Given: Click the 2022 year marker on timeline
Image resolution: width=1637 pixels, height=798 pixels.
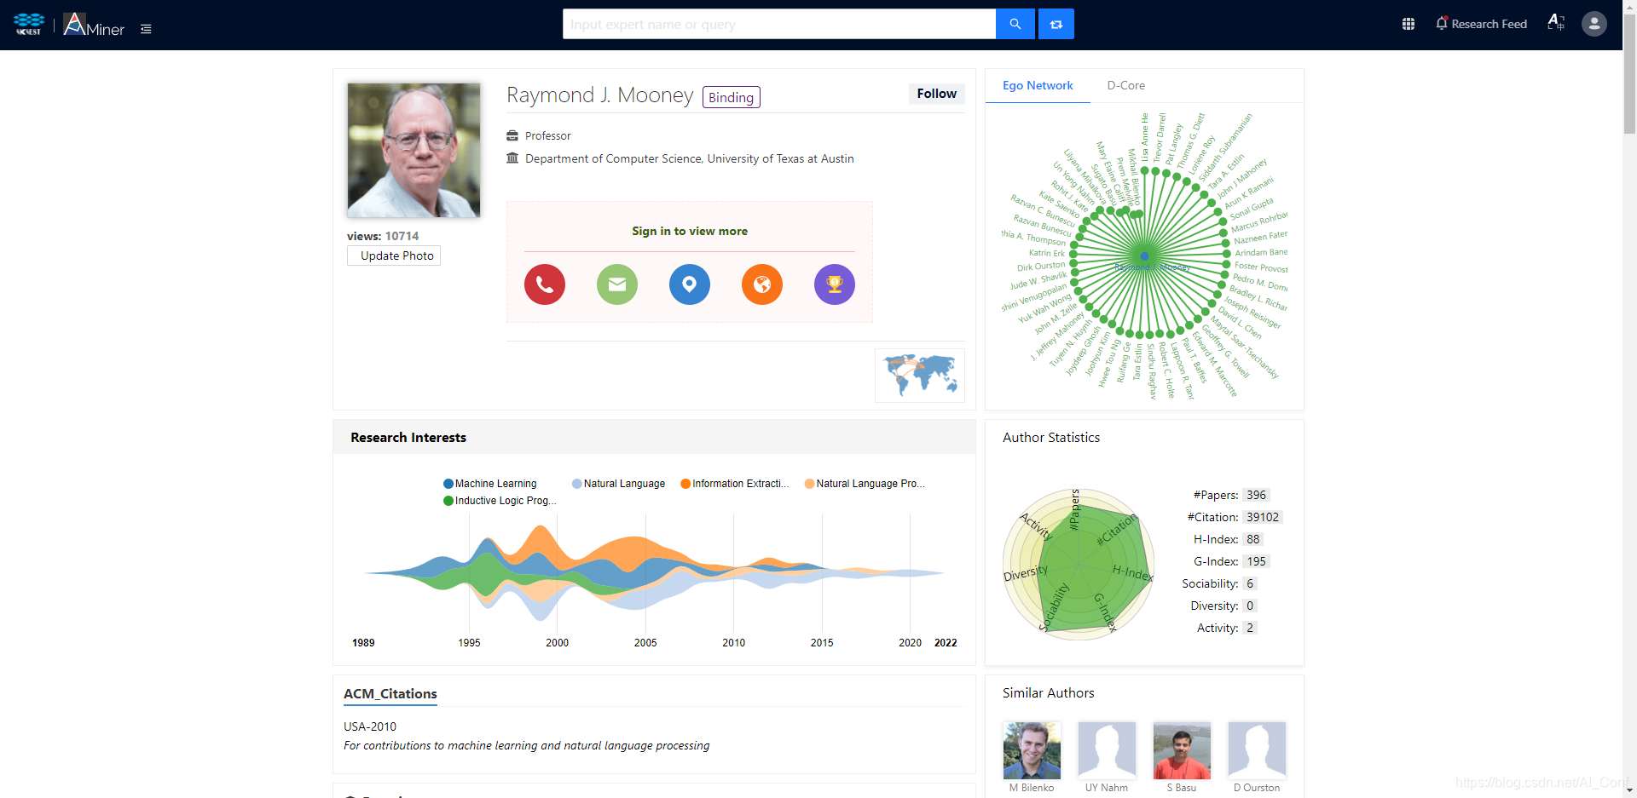Looking at the screenshot, I should [946, 643].
